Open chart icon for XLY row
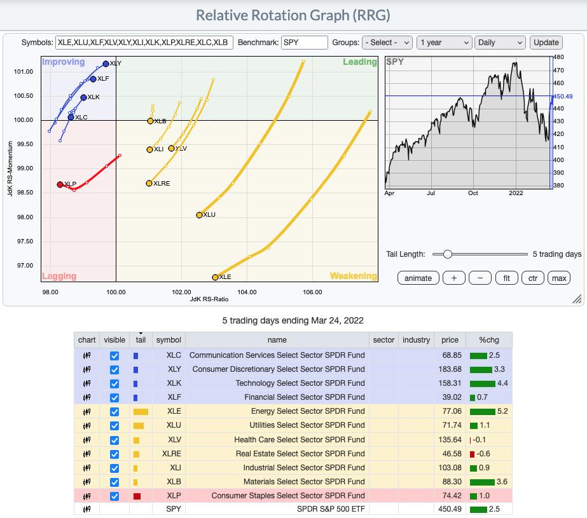587x518 pixels. (87, 369)
